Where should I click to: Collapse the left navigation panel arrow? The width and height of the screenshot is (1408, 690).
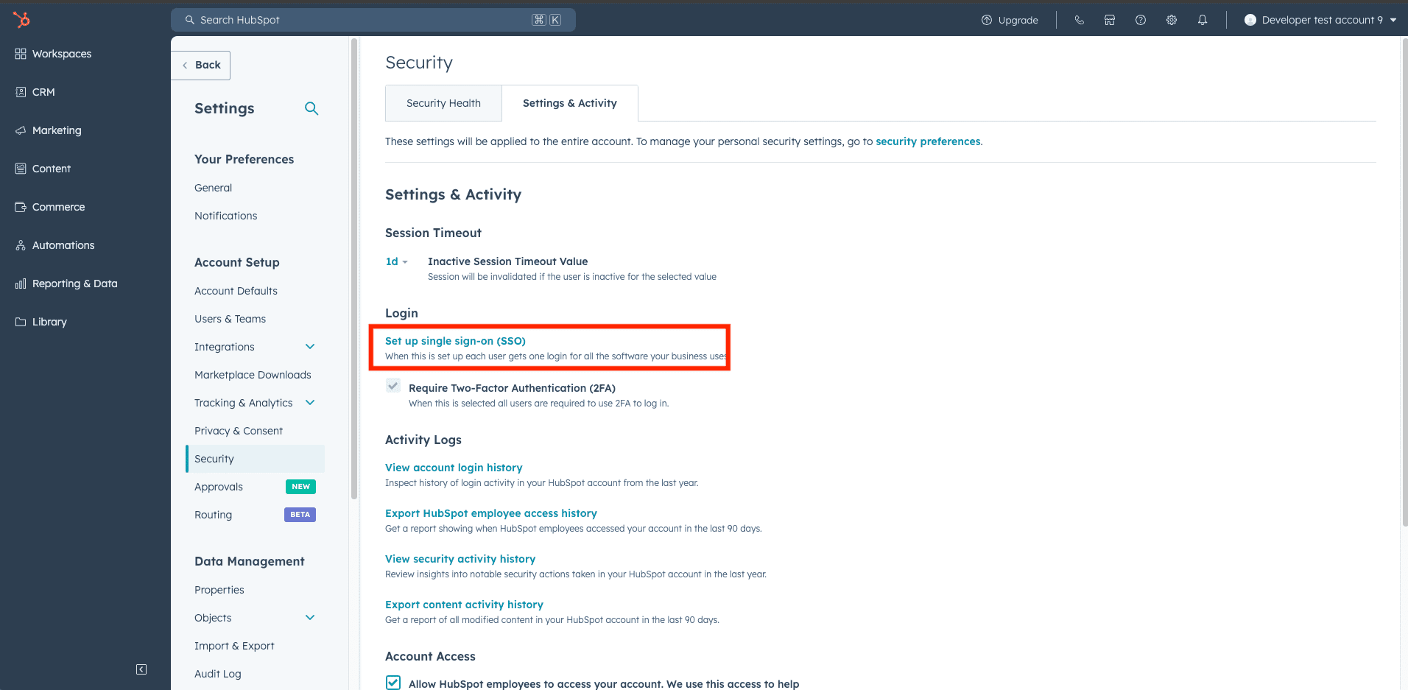point(141,669)
